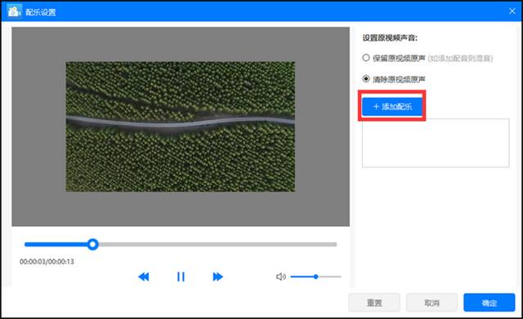Click the 取消 button
The image size is (523, 319).
(431, 303)
